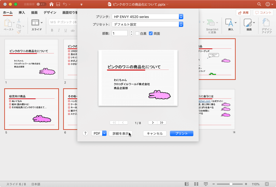Click the 部数 copies input field
The width and height of the screenshot is (276, 187).
coord(120,33)
